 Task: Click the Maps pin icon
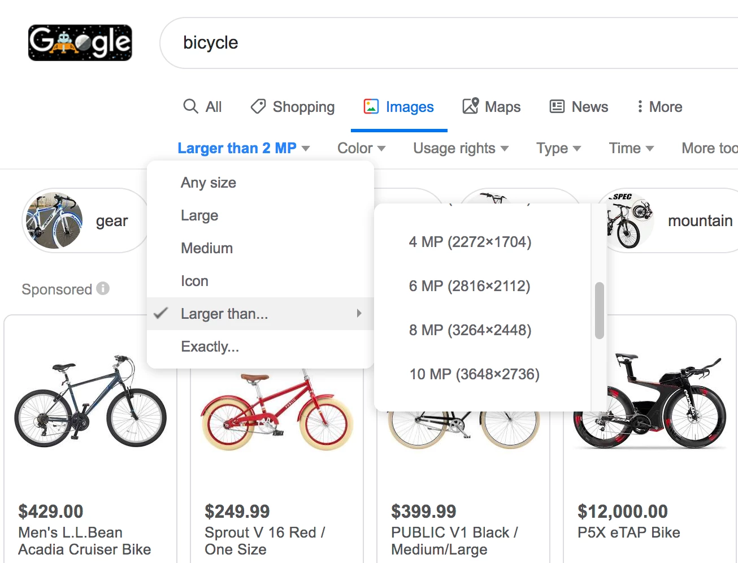pyautogui.click(x=471, y=106)
